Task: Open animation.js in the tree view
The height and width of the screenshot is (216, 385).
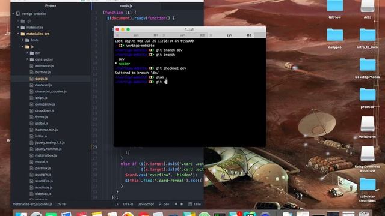Action: [x=45, y=66]
